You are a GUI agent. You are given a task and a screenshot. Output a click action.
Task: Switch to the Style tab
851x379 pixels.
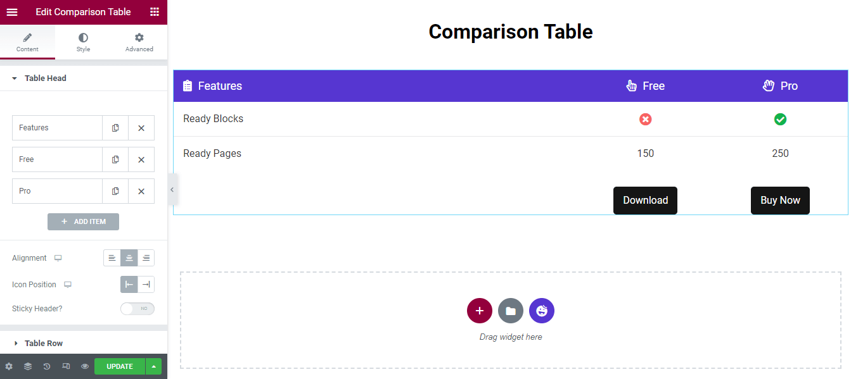[83, 42]
